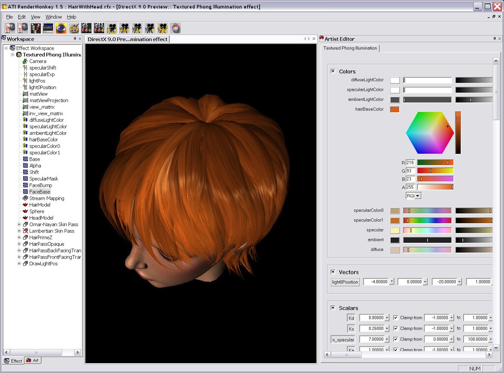The width and height of the screenshot is (504, 373).
Task: Open the RGI color mode dropdown
Action: [x=413, y=196]
